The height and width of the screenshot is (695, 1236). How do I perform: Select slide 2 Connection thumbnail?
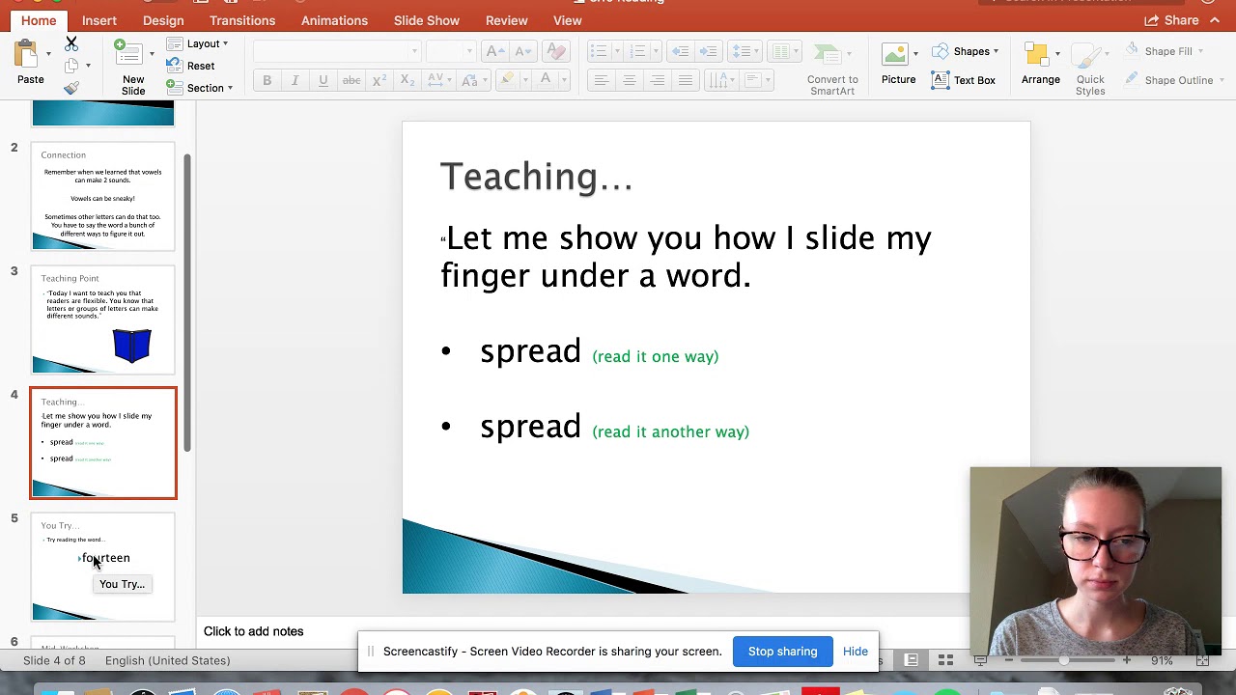pyautogui.click(x=103, y=197)
